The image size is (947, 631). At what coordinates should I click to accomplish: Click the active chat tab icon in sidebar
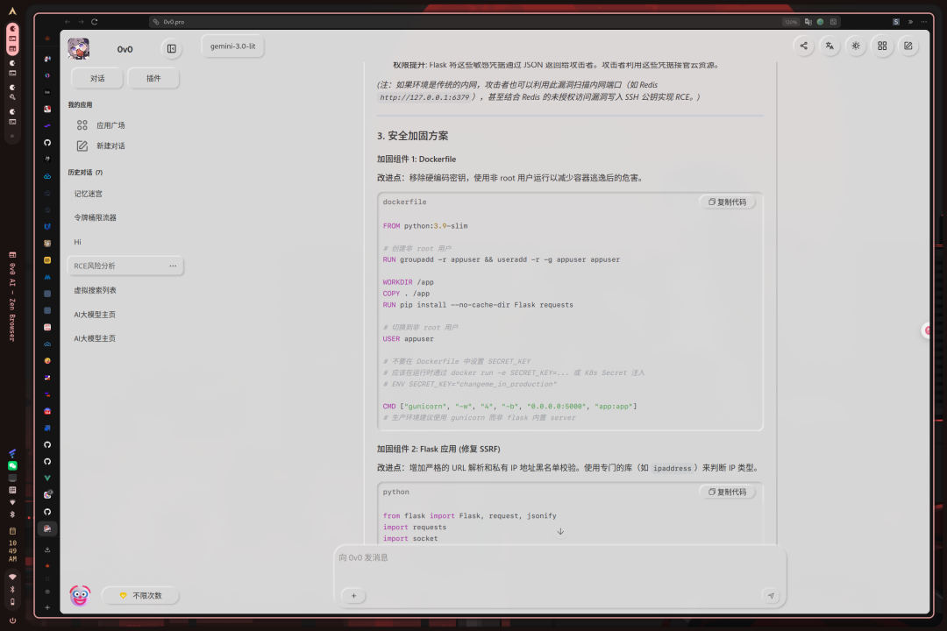[x=47, y=528]
